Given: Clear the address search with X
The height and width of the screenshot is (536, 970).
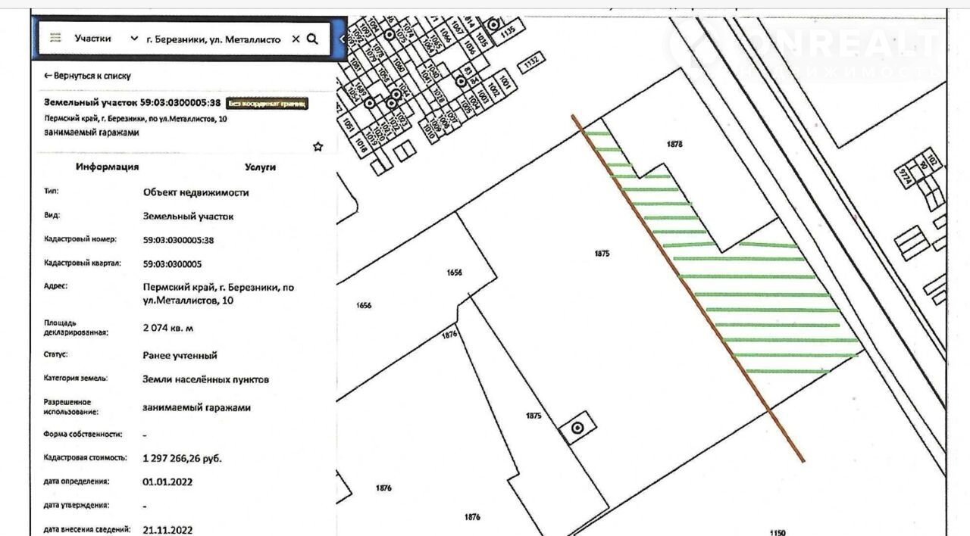Looking at the screenshot, I should pyautogui.click(x=296, y=39).
